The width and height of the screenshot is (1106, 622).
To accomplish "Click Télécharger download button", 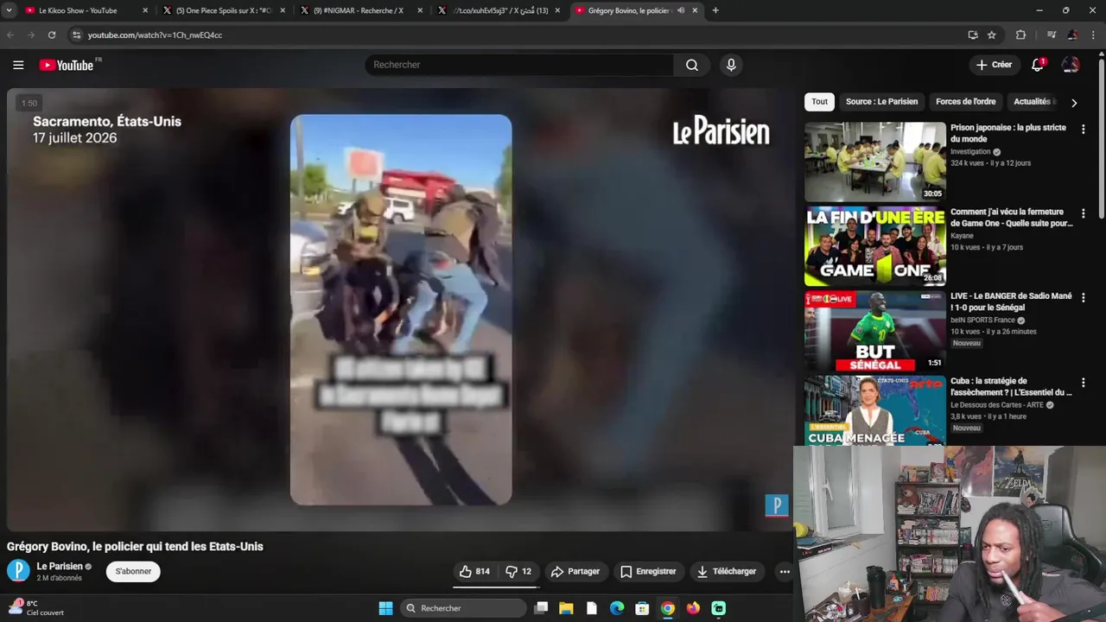I will point(727,571).
